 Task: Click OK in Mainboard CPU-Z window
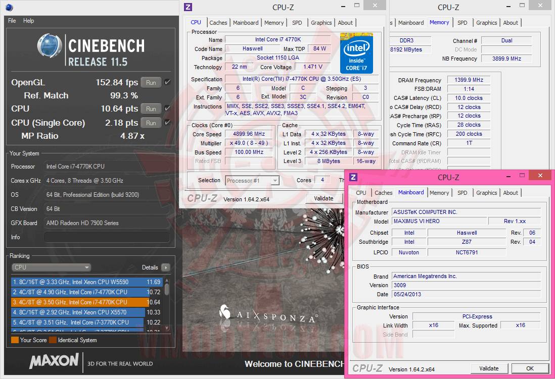[x=530, y=368]
